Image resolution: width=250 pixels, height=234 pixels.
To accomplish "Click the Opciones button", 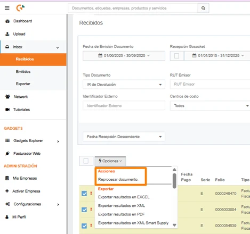I will click(110, 161).
